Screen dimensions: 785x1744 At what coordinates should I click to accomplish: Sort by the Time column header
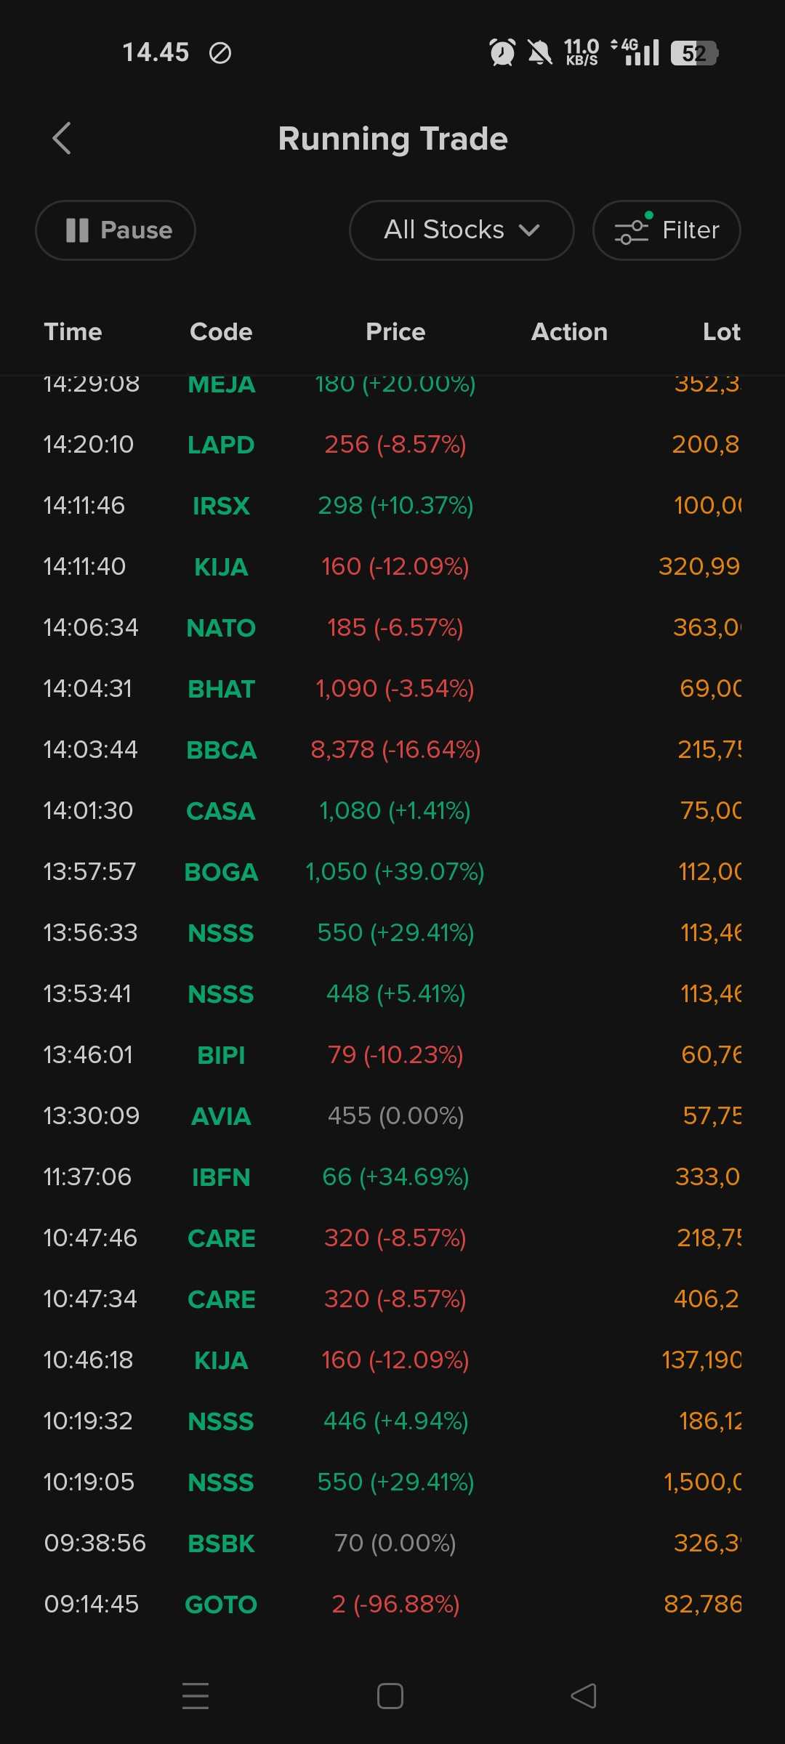pos(73,332)
